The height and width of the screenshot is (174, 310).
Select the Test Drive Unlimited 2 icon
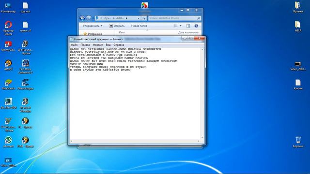(x=25, y=67)
